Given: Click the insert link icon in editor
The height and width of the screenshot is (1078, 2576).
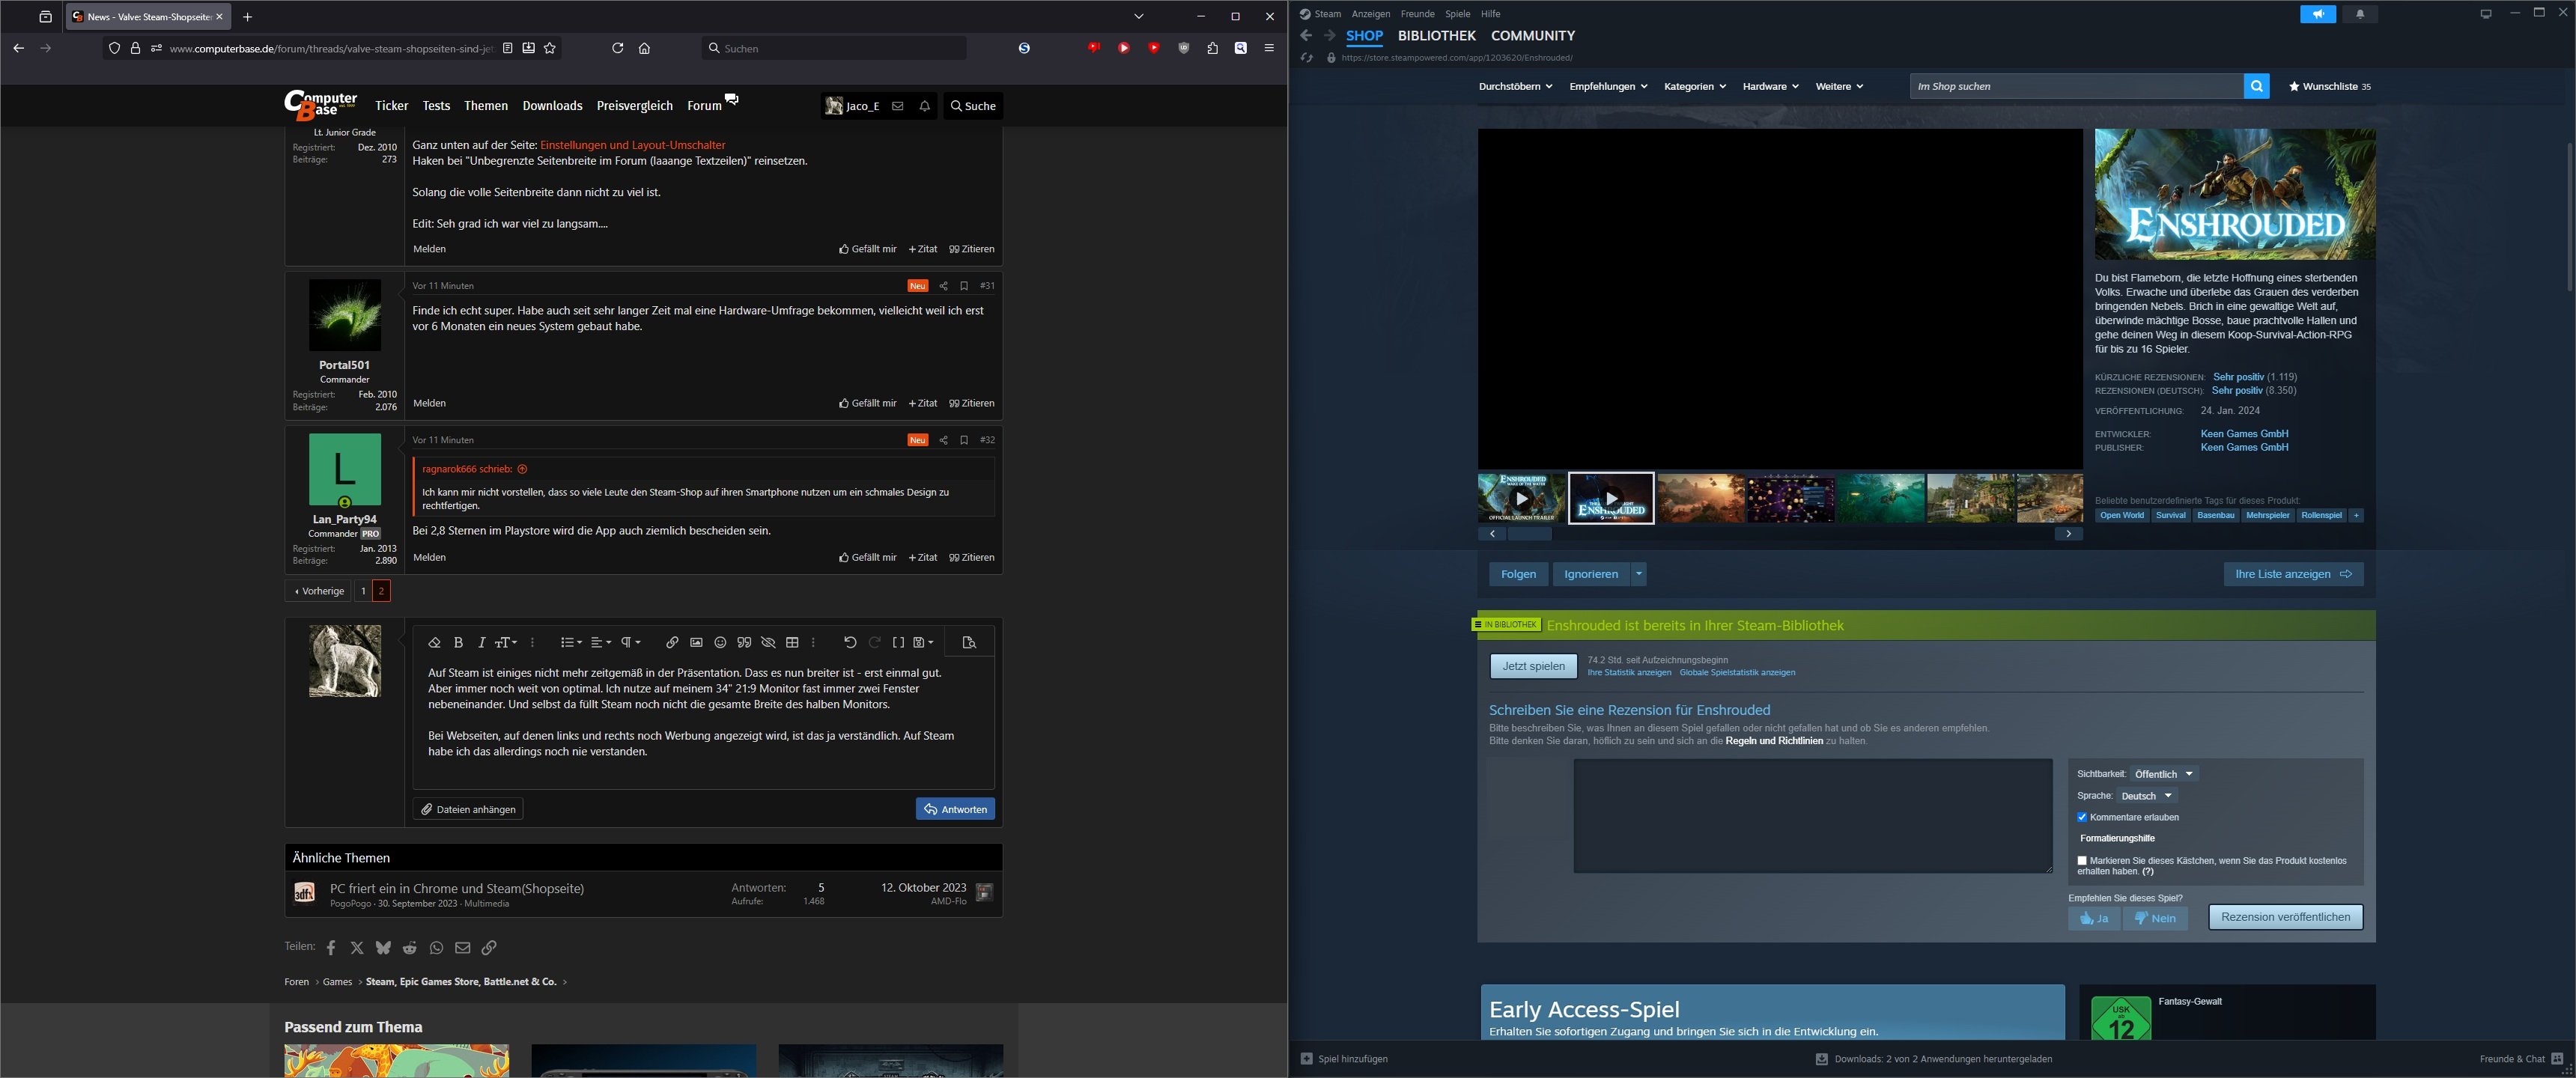Looking at the screenshot, I should point(672,642).
